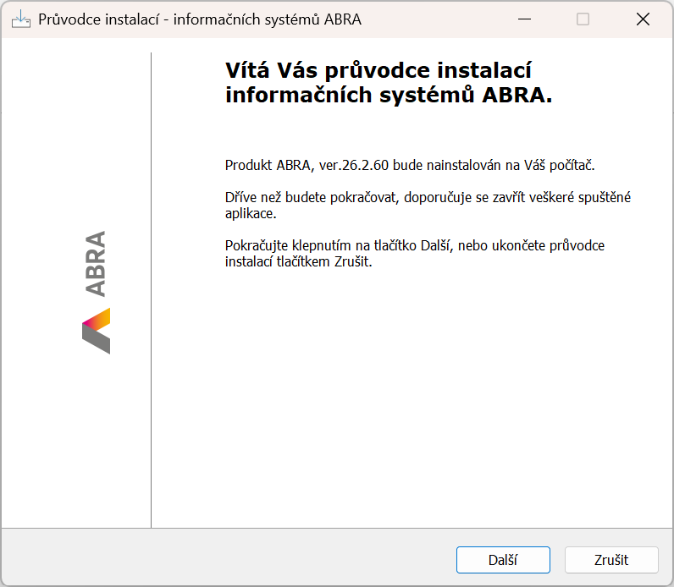674x587 pixels.
Task: Click the Další button to continue
Action: point(503,560)
